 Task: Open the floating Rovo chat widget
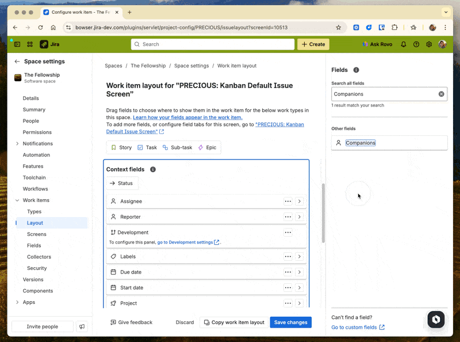coord(436,320)
